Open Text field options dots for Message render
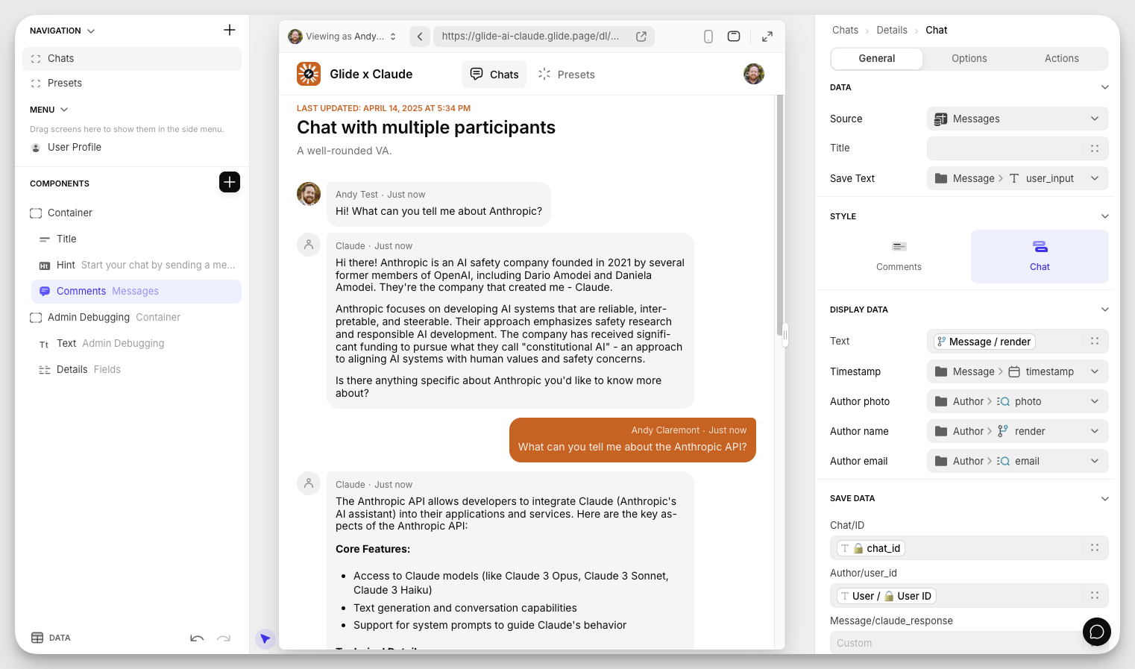The image size is (1135, 669). (x=1095, y=341)
